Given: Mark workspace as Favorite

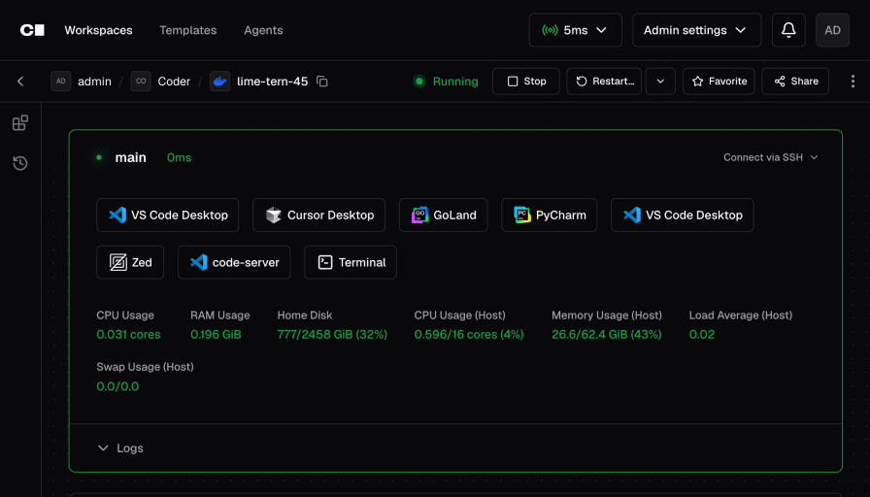Looking at the screenshot, I should coord(719,81).
